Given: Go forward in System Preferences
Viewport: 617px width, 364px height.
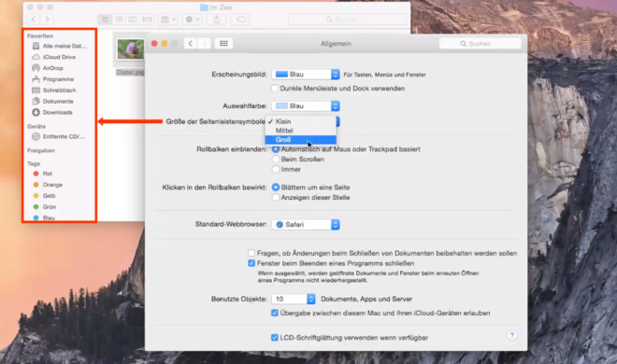Looking at the screenshot, I should pos(204,44).
